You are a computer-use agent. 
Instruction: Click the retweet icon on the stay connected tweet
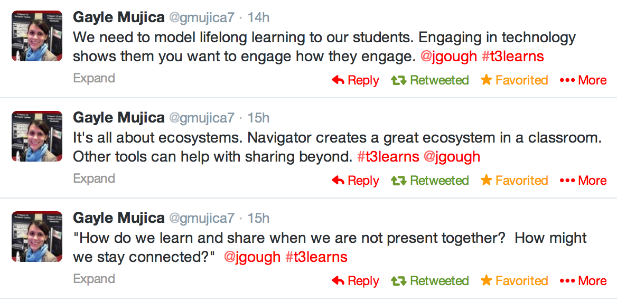398,281
